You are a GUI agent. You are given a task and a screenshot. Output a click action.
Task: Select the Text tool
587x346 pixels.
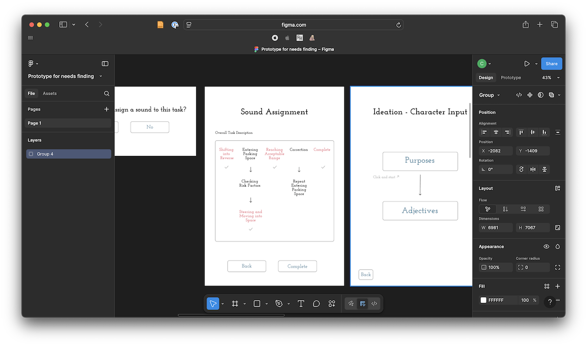click(301, 303)
